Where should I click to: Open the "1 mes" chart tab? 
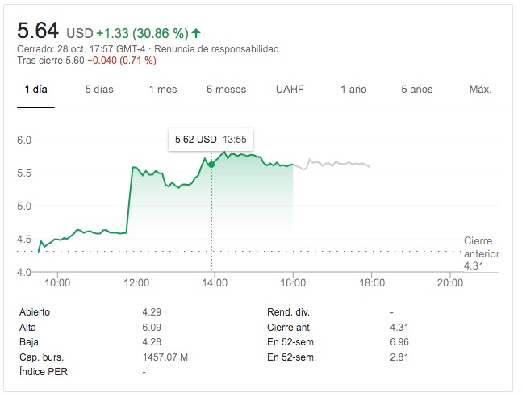(x=163, y=89)
